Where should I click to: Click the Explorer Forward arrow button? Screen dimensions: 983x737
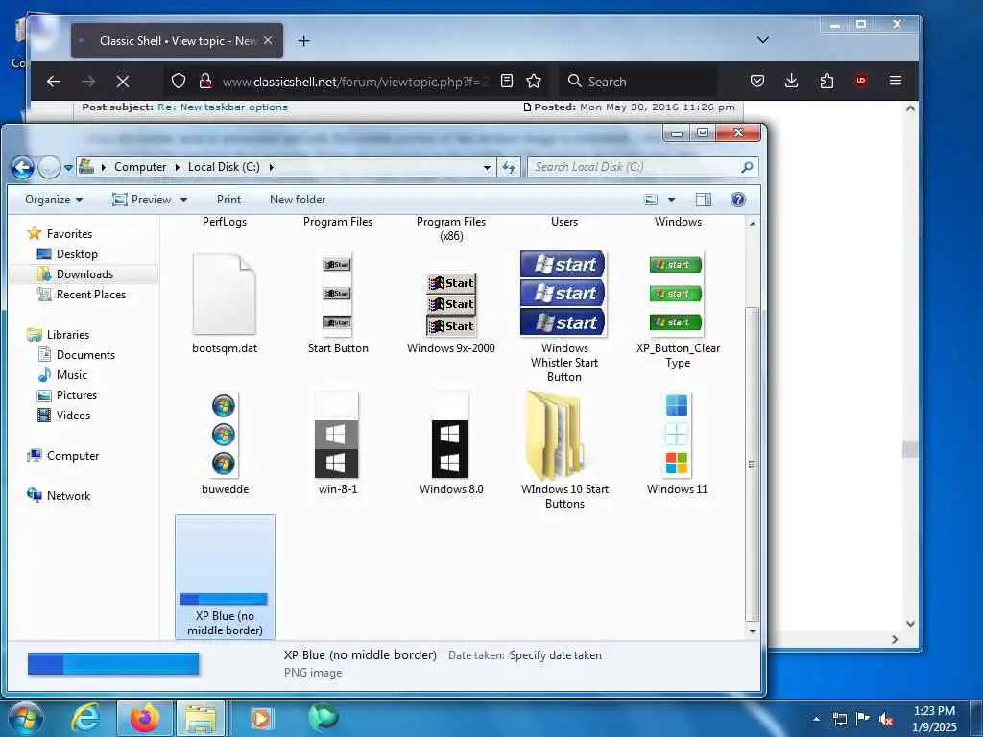coord(49,167)
